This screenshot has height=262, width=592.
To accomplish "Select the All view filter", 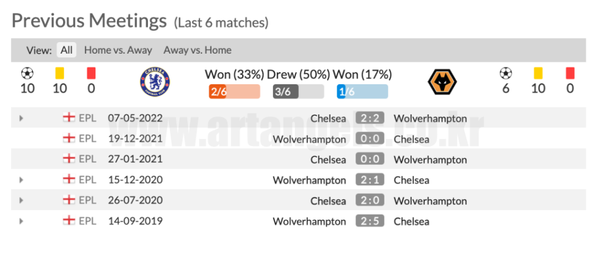I will 66,50.
